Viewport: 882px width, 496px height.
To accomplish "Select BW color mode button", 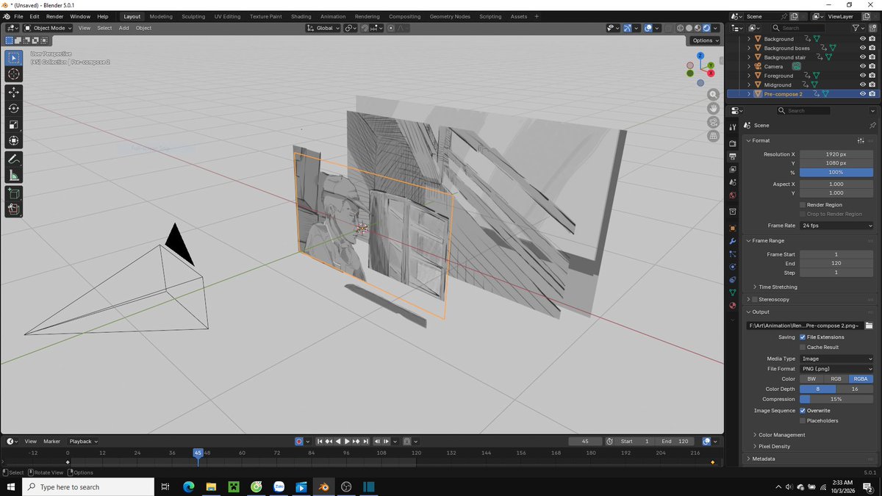I will coord(811,379).
